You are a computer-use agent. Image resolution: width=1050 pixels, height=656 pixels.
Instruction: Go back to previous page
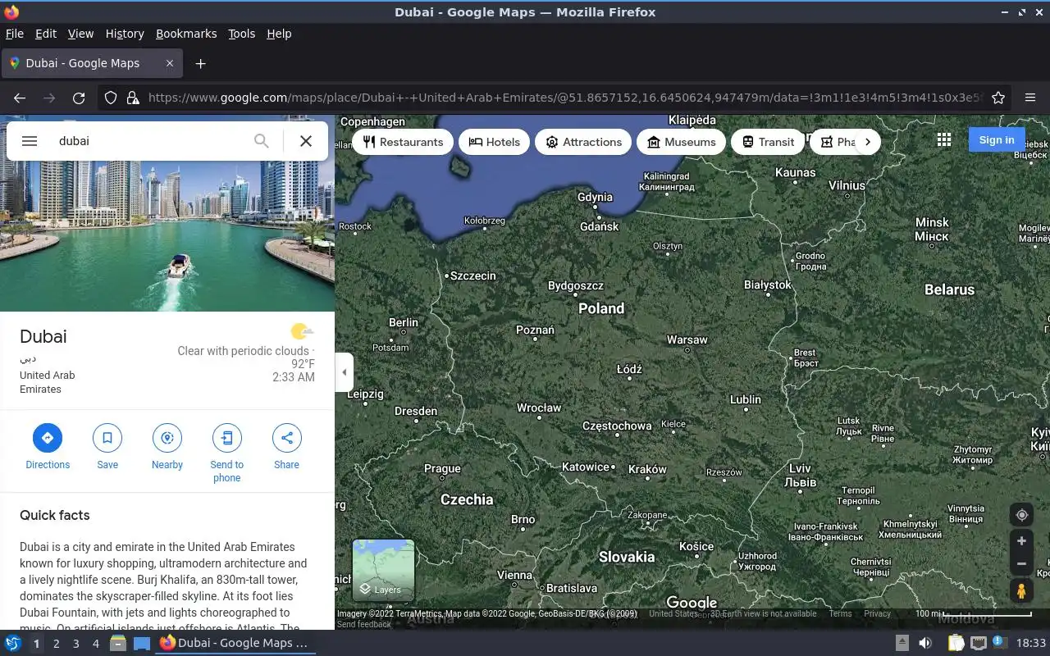click(x=20, y=98)
